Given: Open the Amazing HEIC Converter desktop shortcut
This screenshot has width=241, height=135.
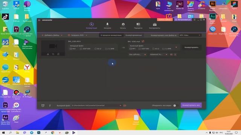Looking at the screenshot, I should coord(16,107).
